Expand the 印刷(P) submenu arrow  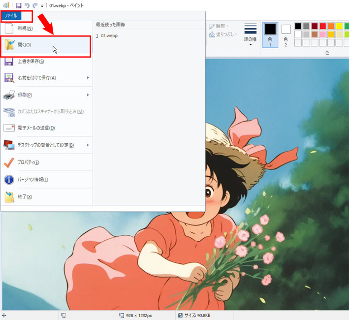pos(88,95)
